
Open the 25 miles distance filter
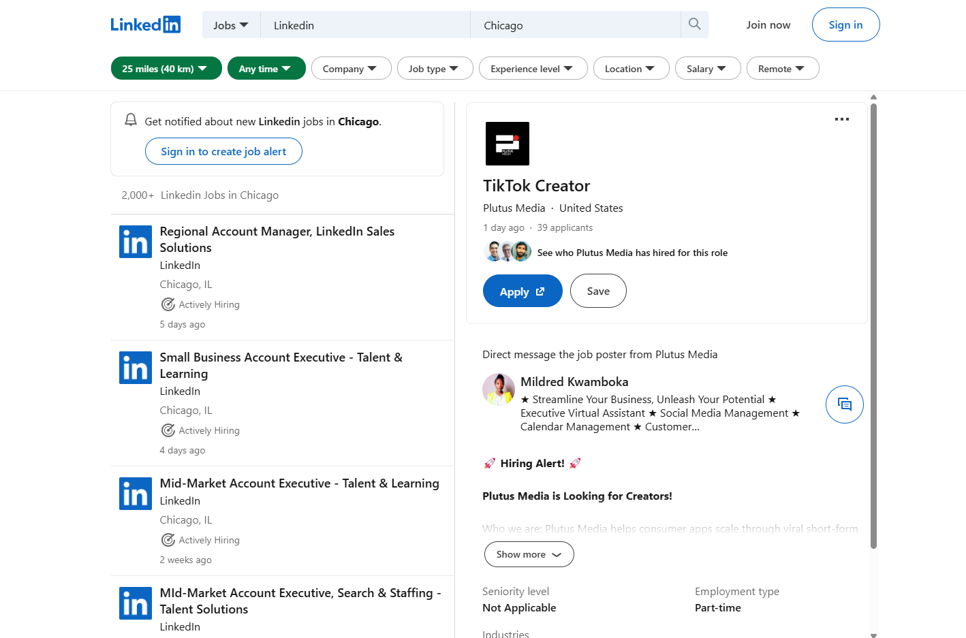[166, 68]
